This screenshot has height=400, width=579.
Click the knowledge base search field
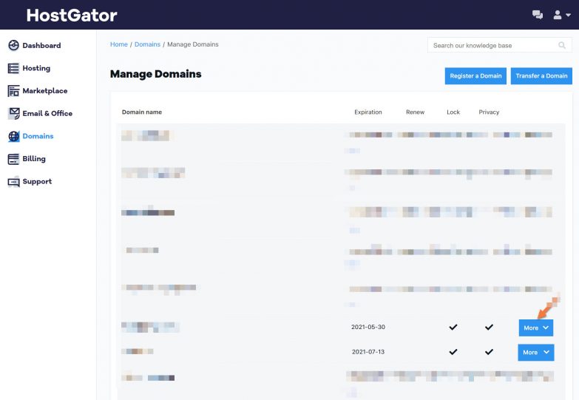tap(492, 46)
